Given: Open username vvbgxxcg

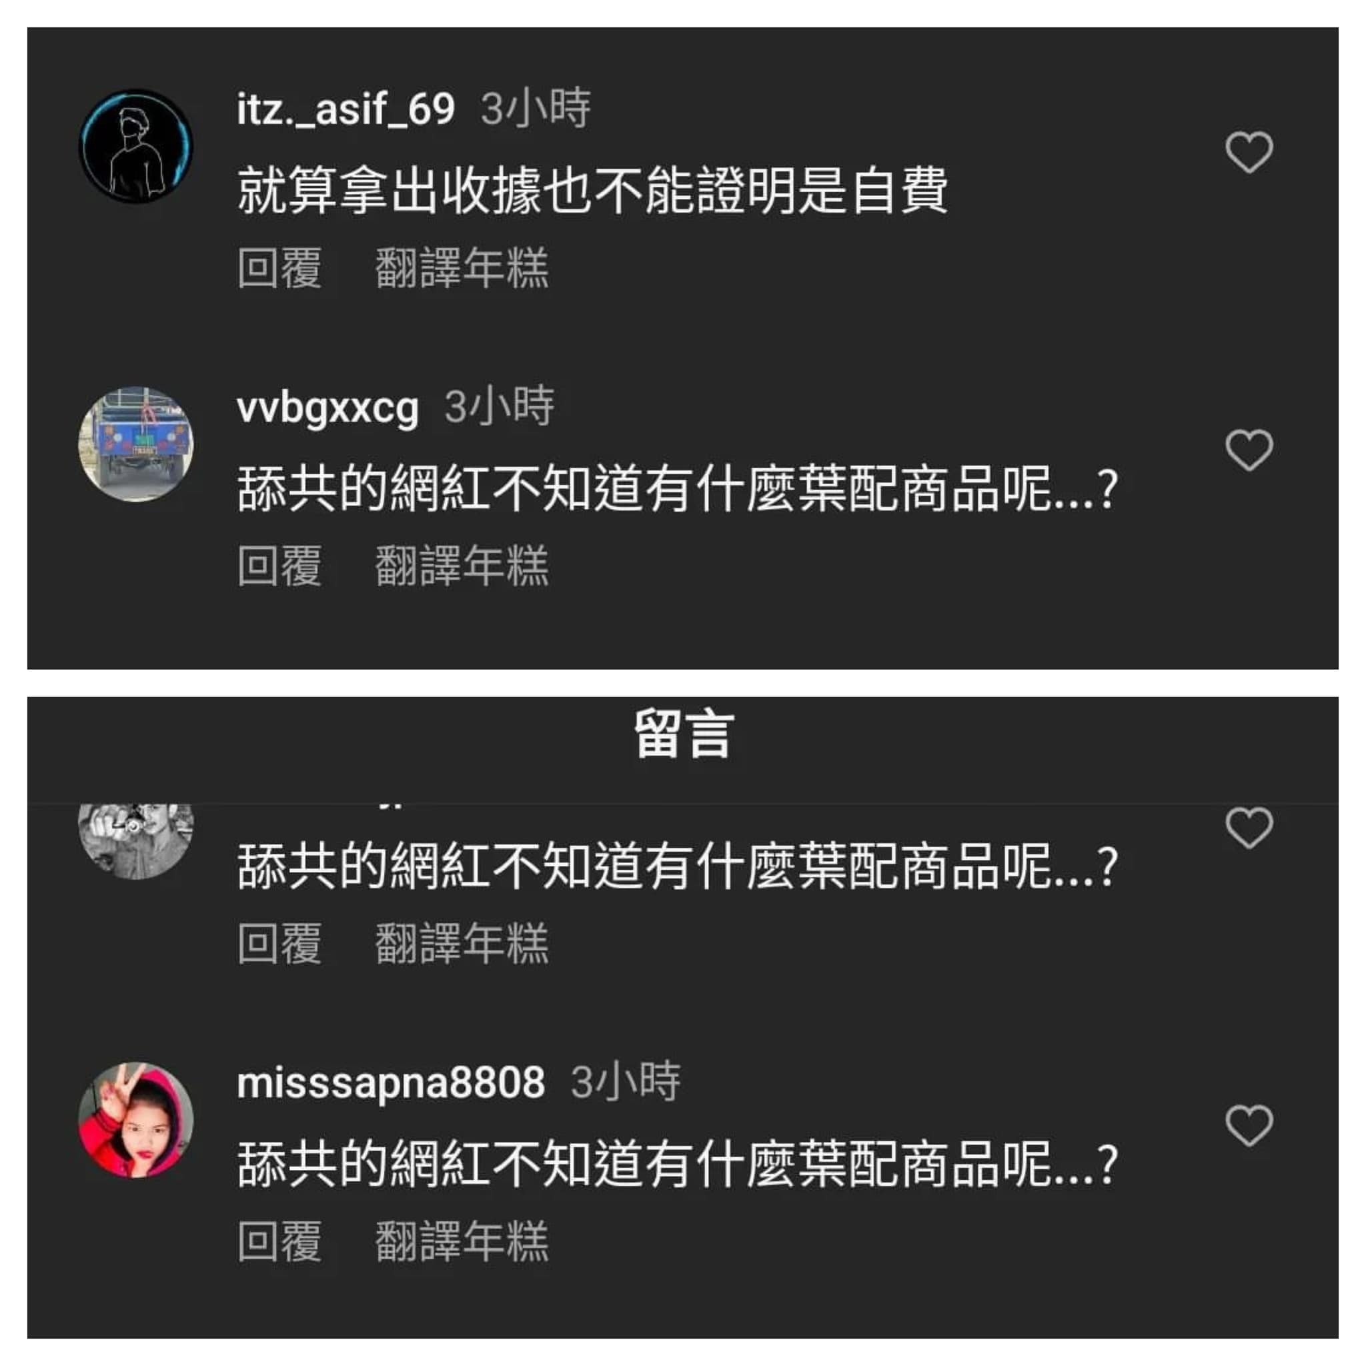Looking at the screenshot, I should (x=328, y=409).
